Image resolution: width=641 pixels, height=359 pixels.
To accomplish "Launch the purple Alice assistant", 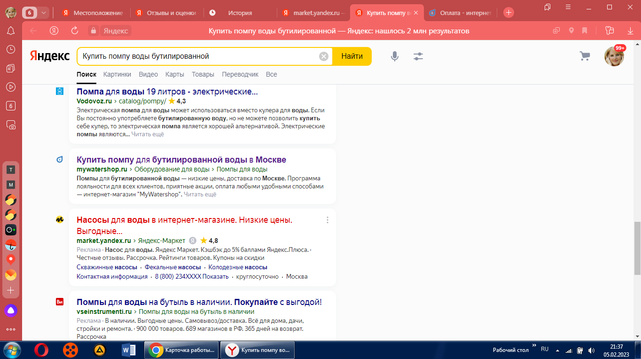I will click(11, 310).
